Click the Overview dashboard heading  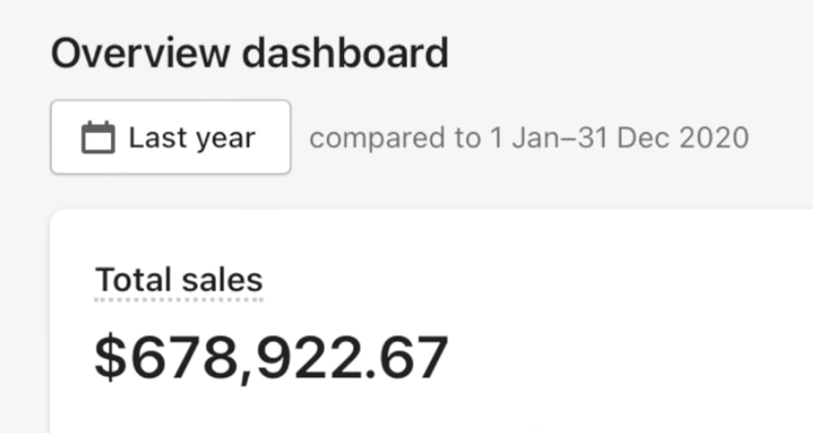tap(249, 54)
